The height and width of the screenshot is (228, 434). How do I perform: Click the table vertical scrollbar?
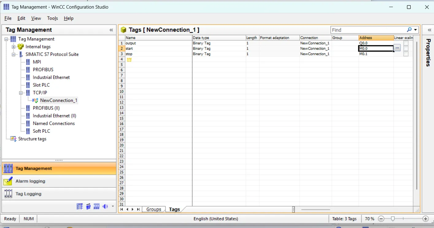pyautogui.click(x=417, y=116)
